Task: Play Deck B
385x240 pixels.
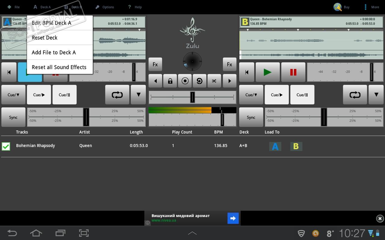Action: click(x=268, y=72)
